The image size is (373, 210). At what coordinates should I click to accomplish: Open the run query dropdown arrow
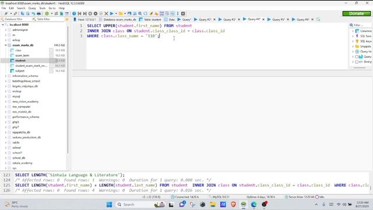(116, 13)
